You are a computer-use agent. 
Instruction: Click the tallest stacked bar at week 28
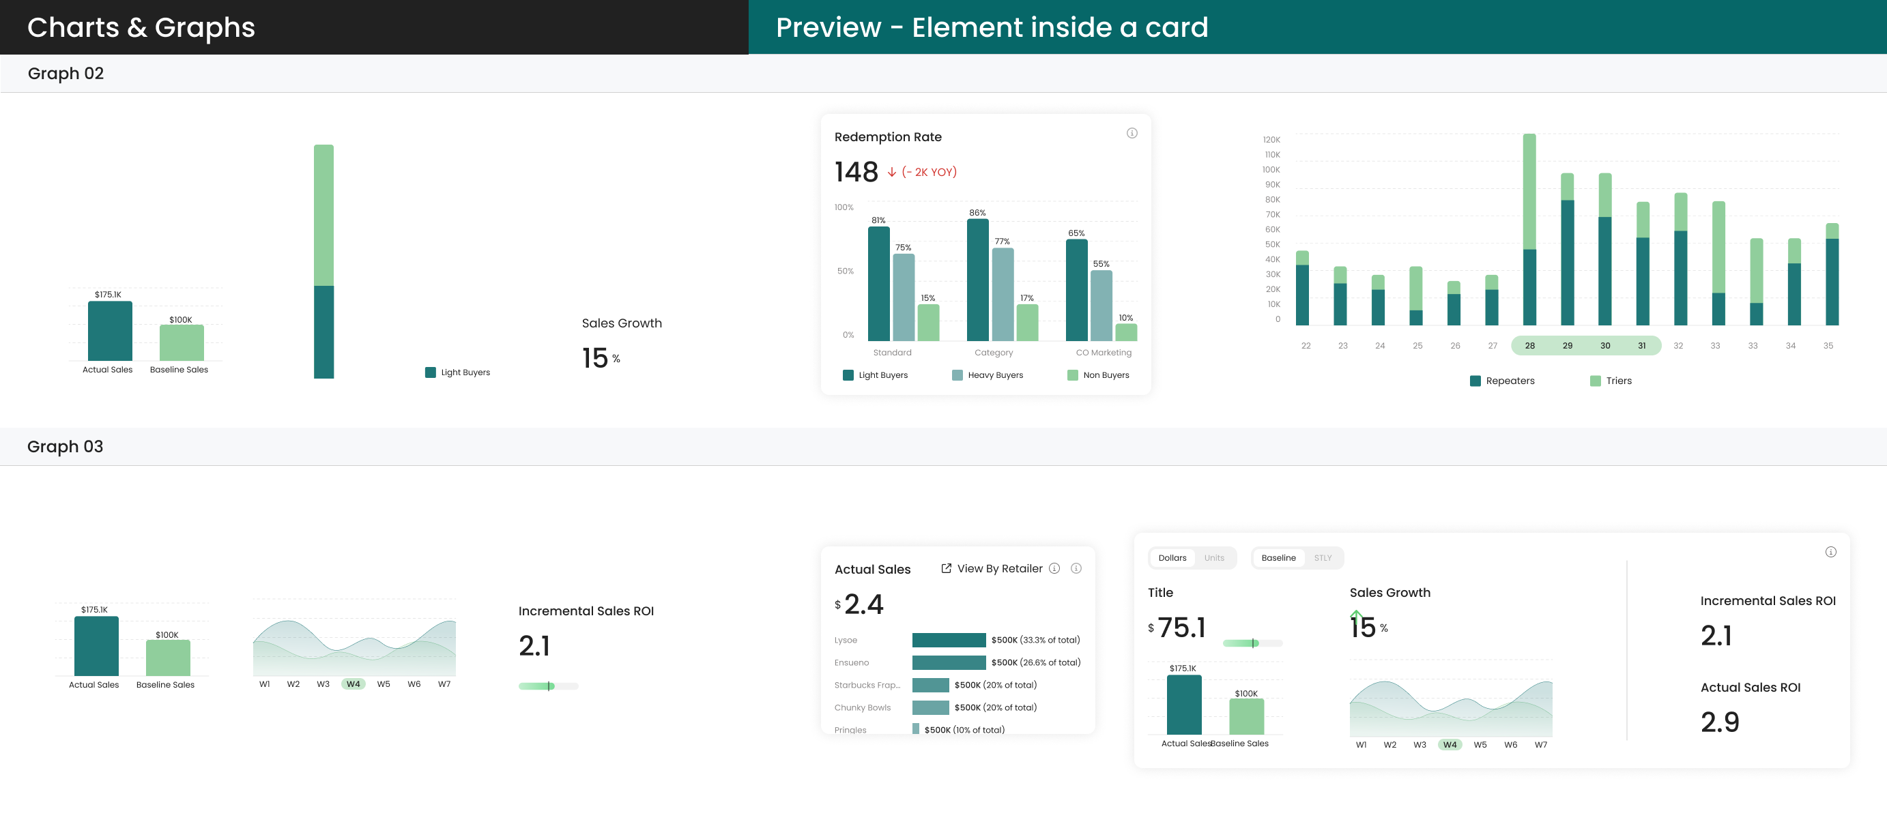(1529, 229)
